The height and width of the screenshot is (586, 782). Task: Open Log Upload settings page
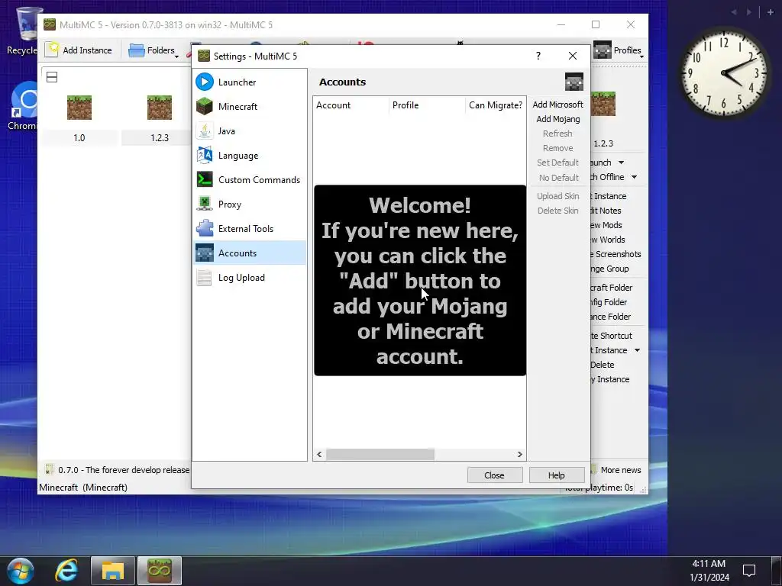coord(250,278)
